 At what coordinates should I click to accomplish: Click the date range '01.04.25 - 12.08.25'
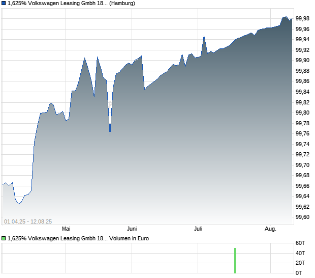(x=28, y=221)
